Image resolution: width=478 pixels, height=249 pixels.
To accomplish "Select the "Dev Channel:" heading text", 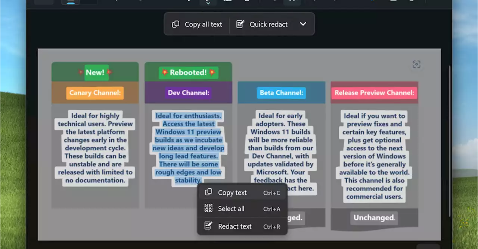I will pos(189,93).
